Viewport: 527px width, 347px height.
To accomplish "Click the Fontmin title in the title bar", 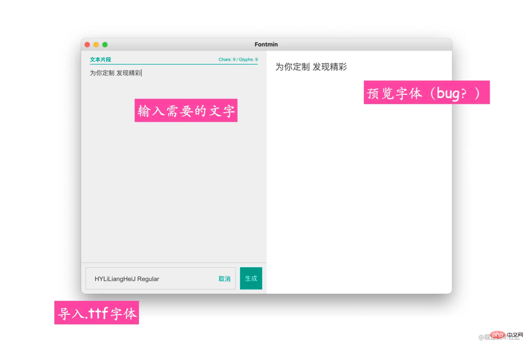I will (x=266, y=44).
